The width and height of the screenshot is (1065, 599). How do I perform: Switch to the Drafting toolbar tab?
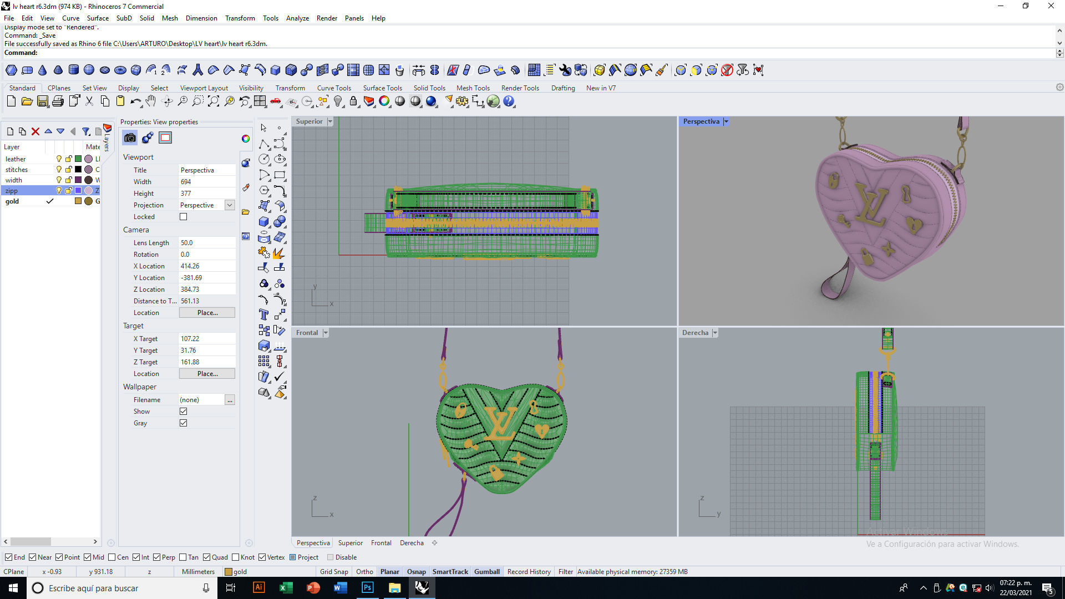tap(563, 88)
